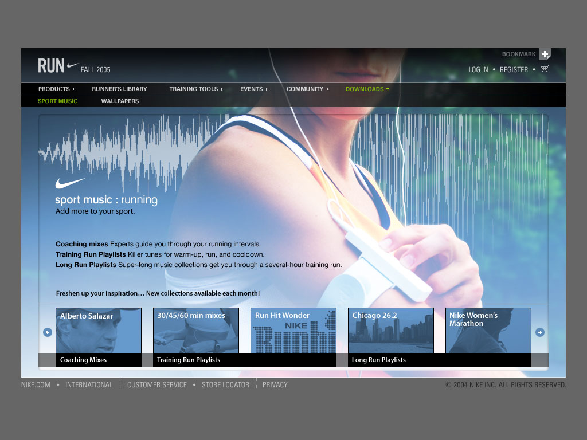The image size is (587, 440).
Task: Click the bold 'Long Run Playlists' description text
Action: click(86, 265)
